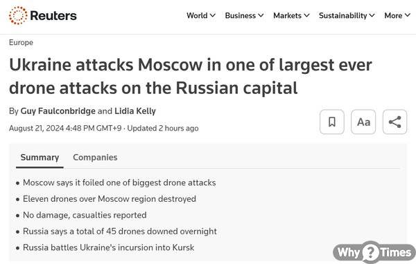Click the Reuters wordmark text

point(53,16)
